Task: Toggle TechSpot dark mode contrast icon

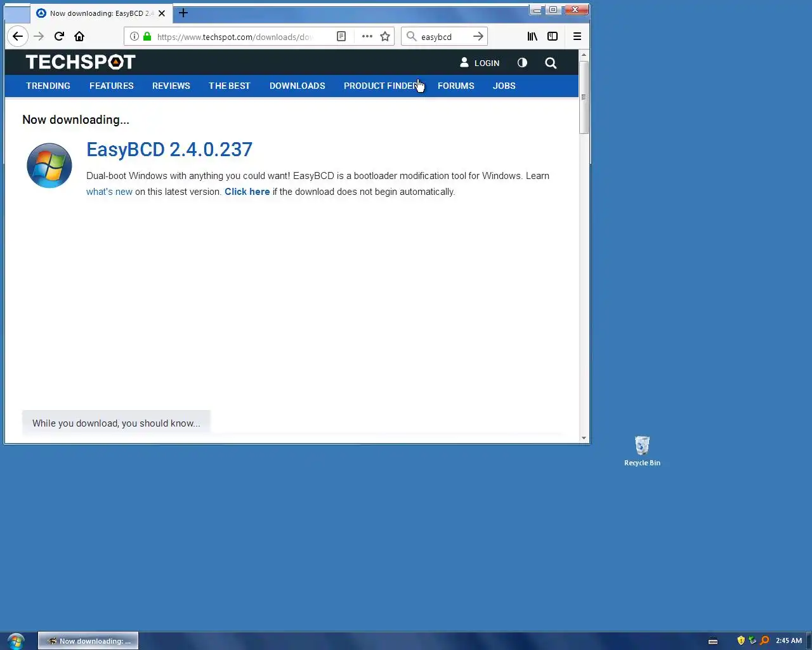Action: [522, 62]
